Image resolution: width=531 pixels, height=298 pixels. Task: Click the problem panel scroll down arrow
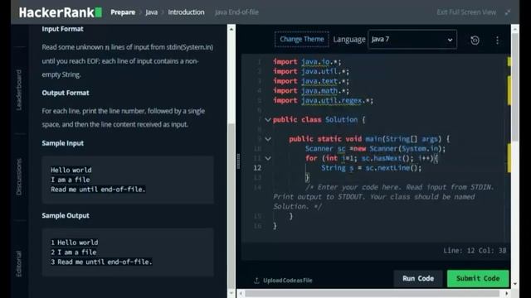click(x=231, y=294)
